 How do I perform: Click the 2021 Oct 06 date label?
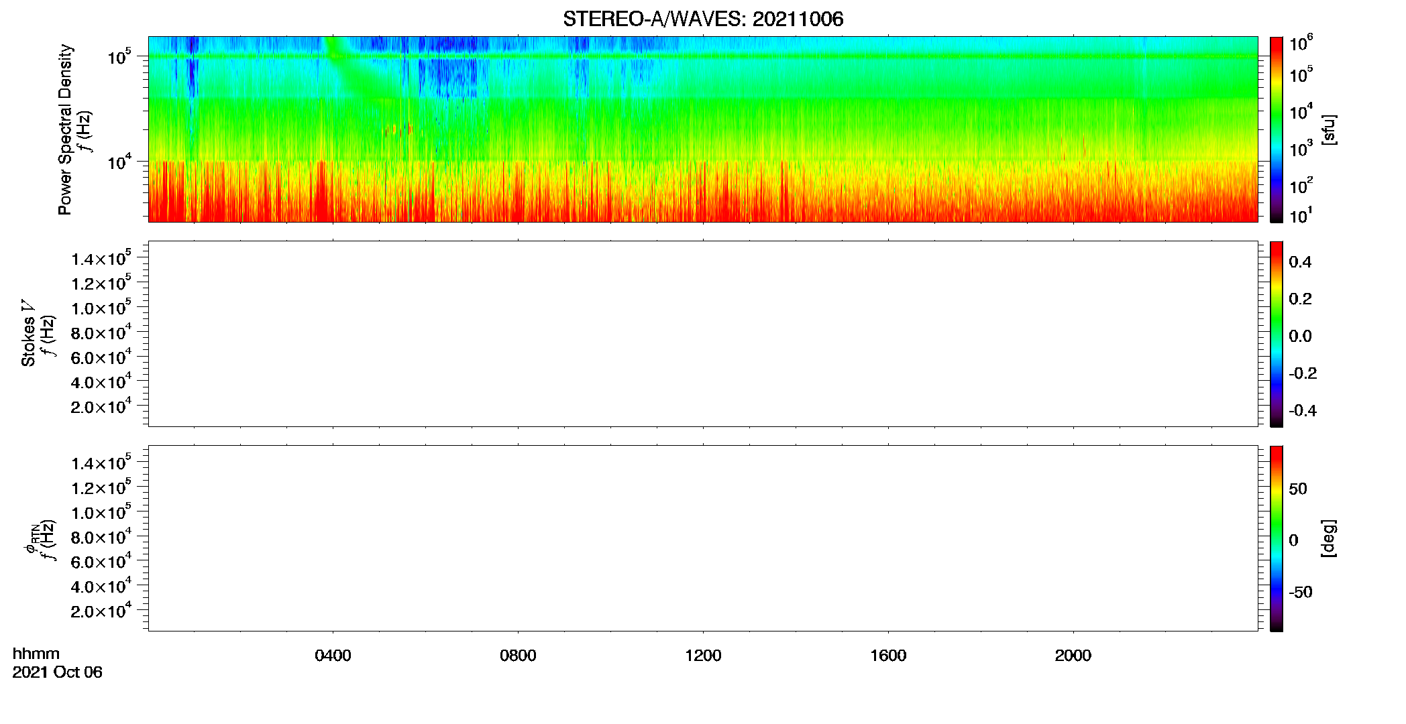[x=57, y=672]
